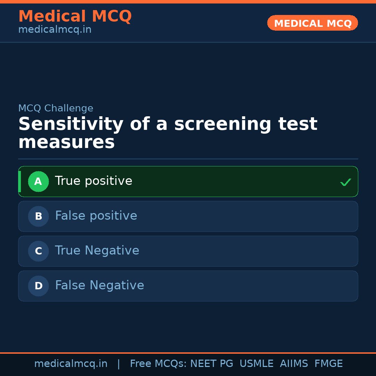
Task: Click the letter D circle badge
Action: click(x=38, y=286)
